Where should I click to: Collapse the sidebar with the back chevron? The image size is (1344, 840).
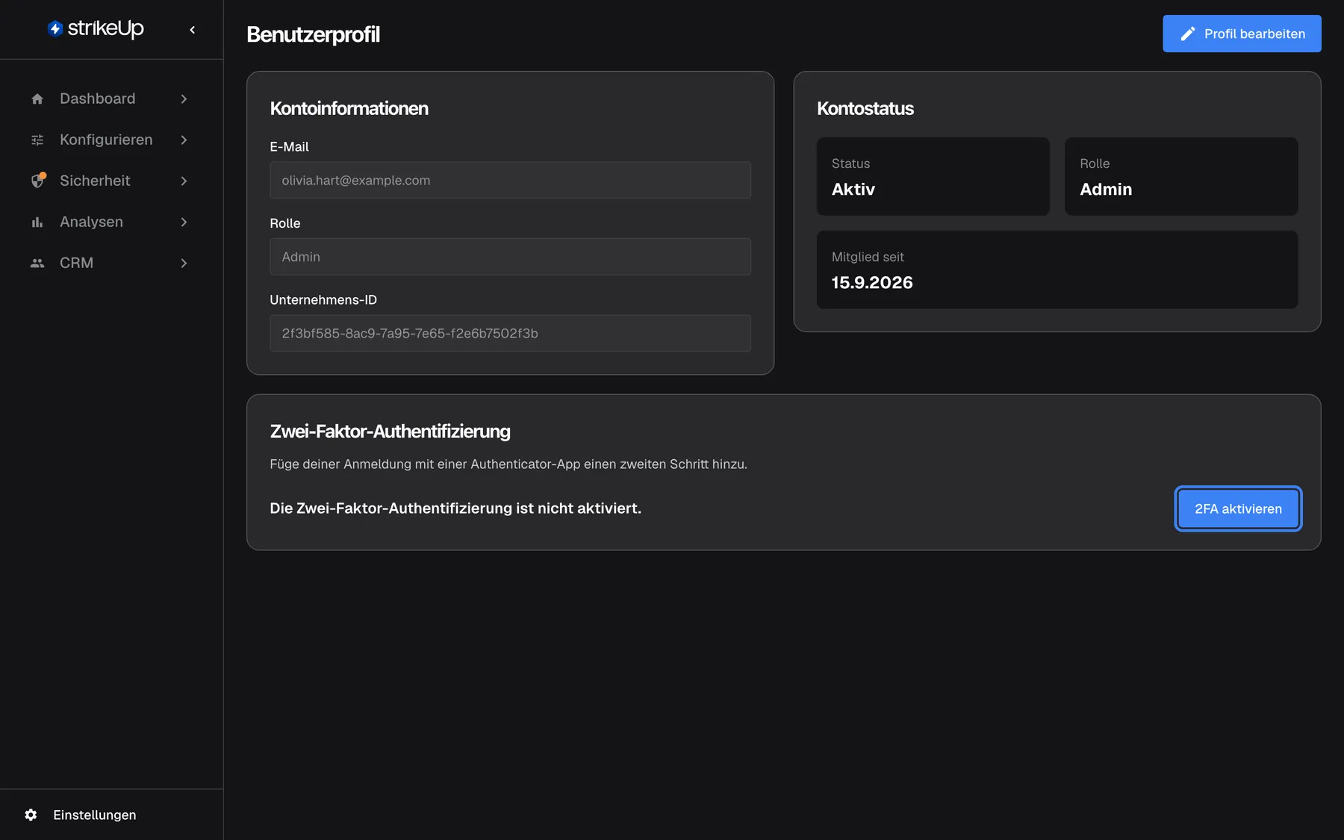tap(193, 30)
